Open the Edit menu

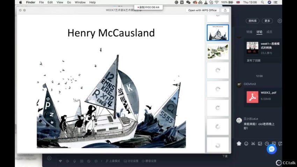(x=50, y=2)
